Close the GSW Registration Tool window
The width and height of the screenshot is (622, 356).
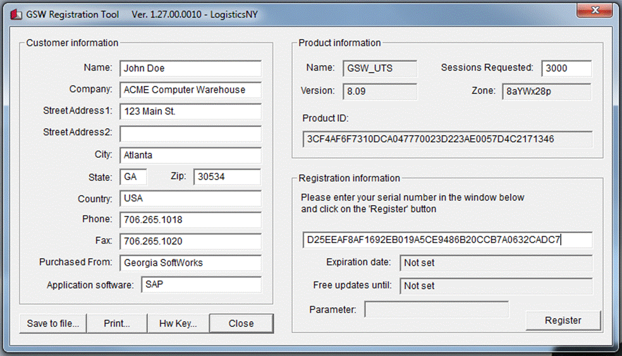595,10
